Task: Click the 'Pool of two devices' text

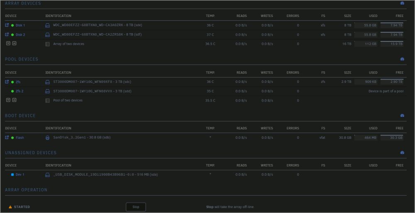Action: pyautogui.click(x=68, y=100)
